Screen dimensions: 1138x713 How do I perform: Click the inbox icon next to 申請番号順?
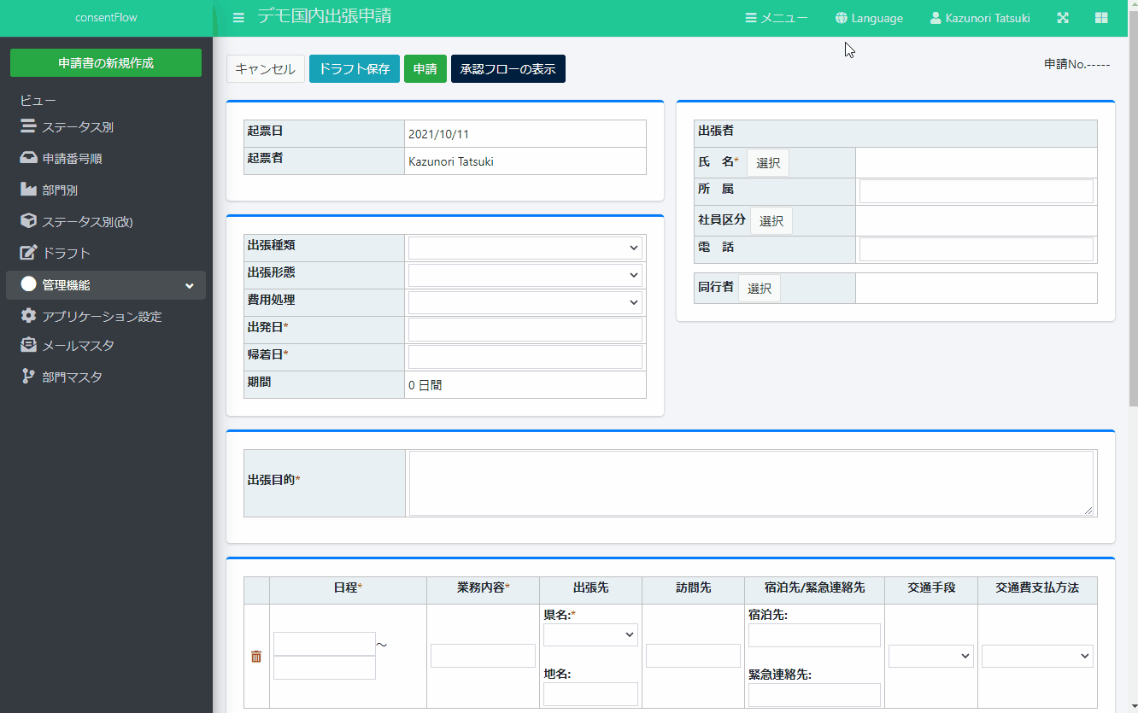pyautogui.click(x=28, y=158)
